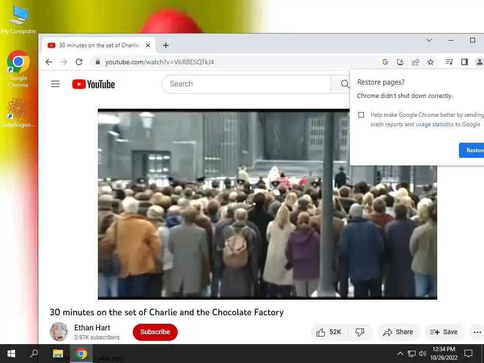Subscribe to Ethan Hart channel
The height and width of the screenshot is (363, 484).
[x=155, y=332]
